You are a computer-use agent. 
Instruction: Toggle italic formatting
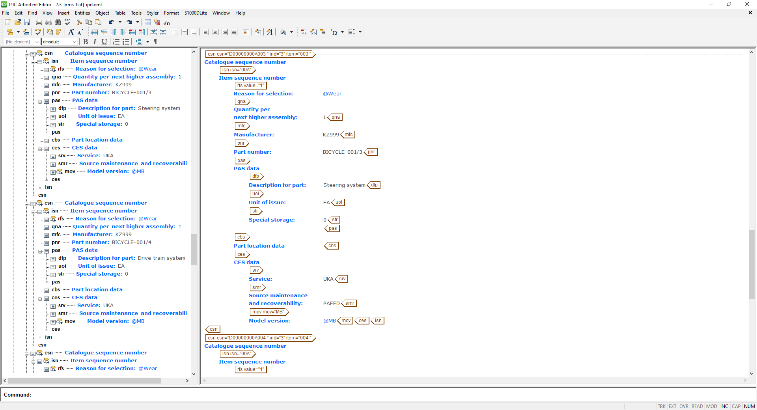tap(95, 42)
